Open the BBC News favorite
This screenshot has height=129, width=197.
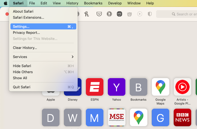[182, 117]
